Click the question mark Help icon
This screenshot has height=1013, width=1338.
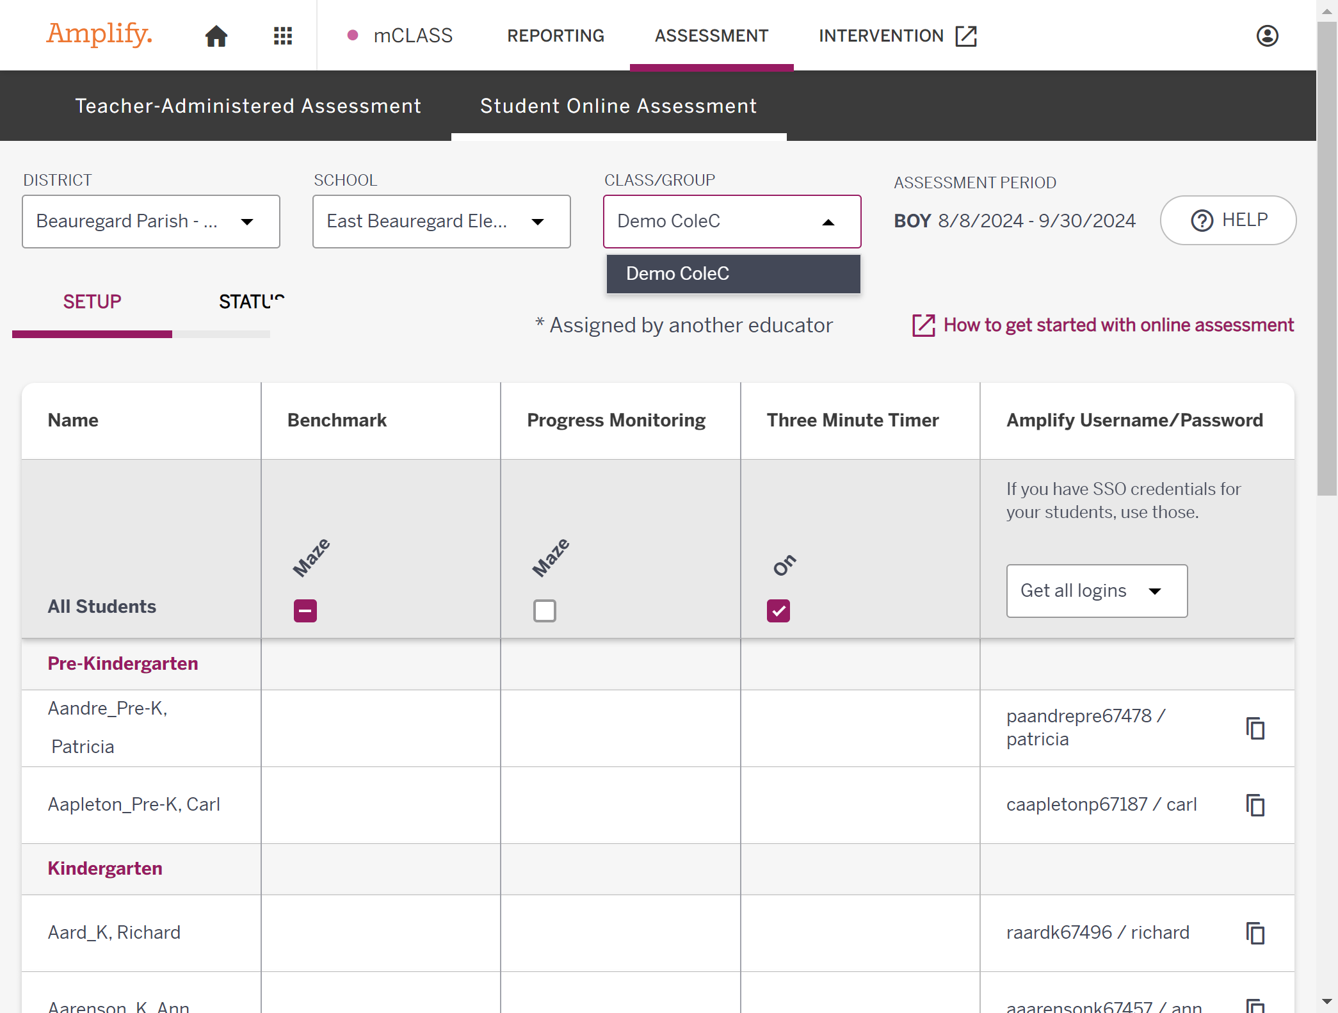point(1202,220)
